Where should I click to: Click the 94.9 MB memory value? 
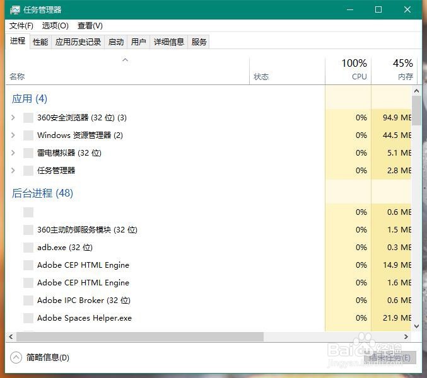397,118
